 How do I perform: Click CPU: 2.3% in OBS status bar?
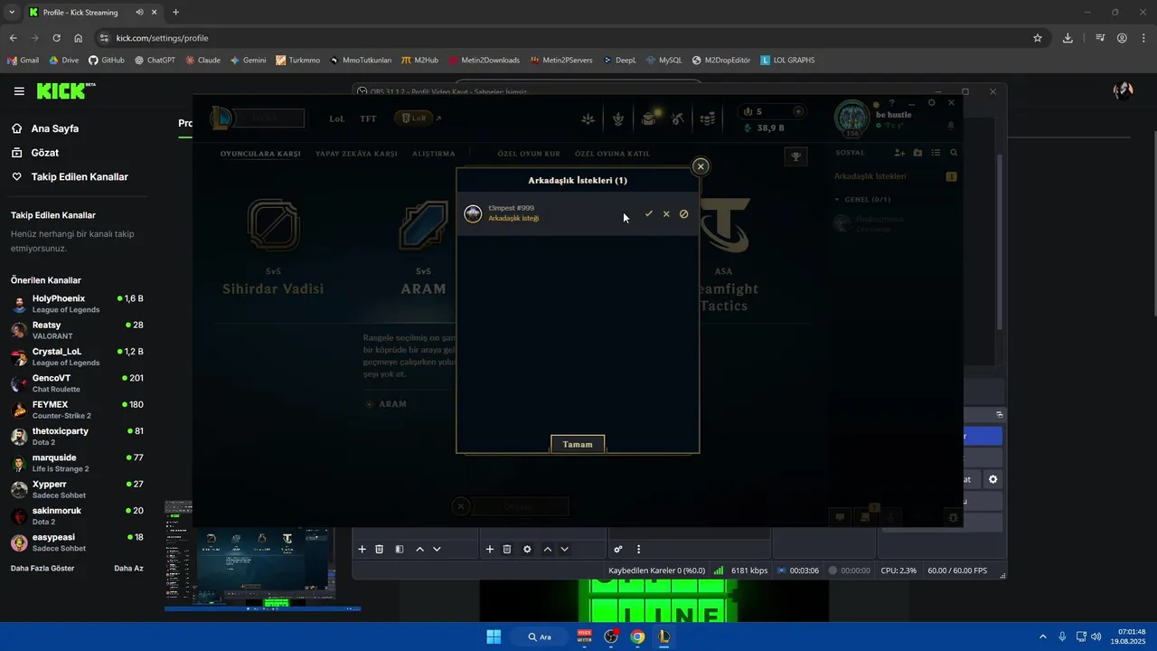(898, 571)
